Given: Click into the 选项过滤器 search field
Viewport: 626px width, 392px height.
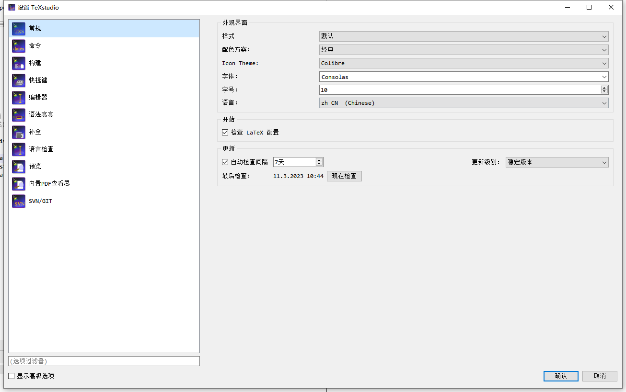Looking at the screenshot, I should tap(104, 361).
